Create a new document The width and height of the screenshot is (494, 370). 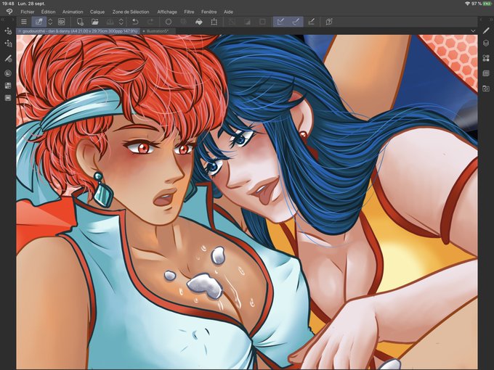(x=80, y=22)
